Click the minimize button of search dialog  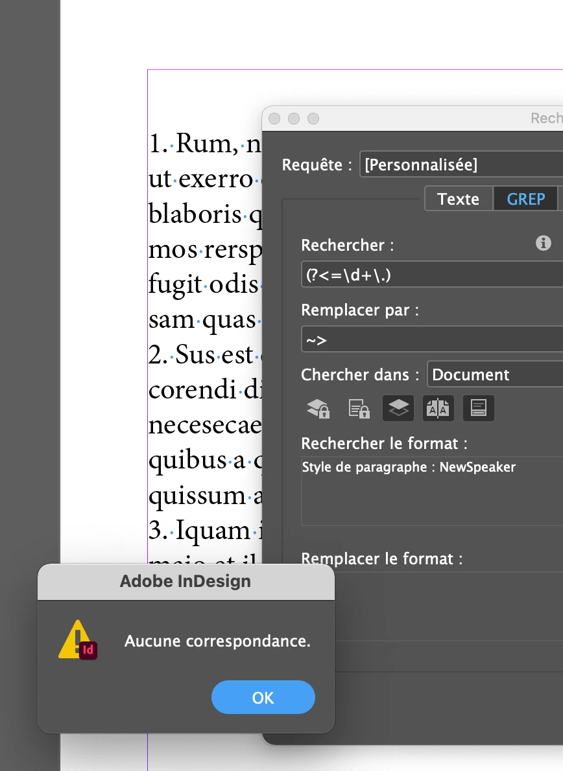[x=294, y=119]
